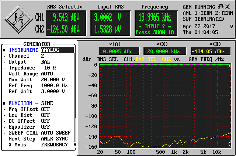The image size is (236, 156).
Task: Click CH2 RMS Selectiv reading -124.50 dBV
Action: (63, 29)
